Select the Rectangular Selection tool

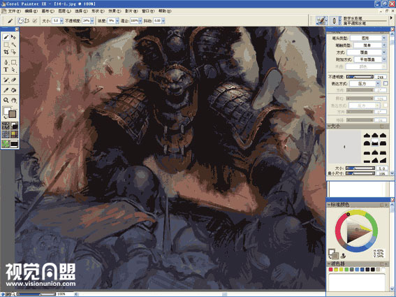(6, 45)
